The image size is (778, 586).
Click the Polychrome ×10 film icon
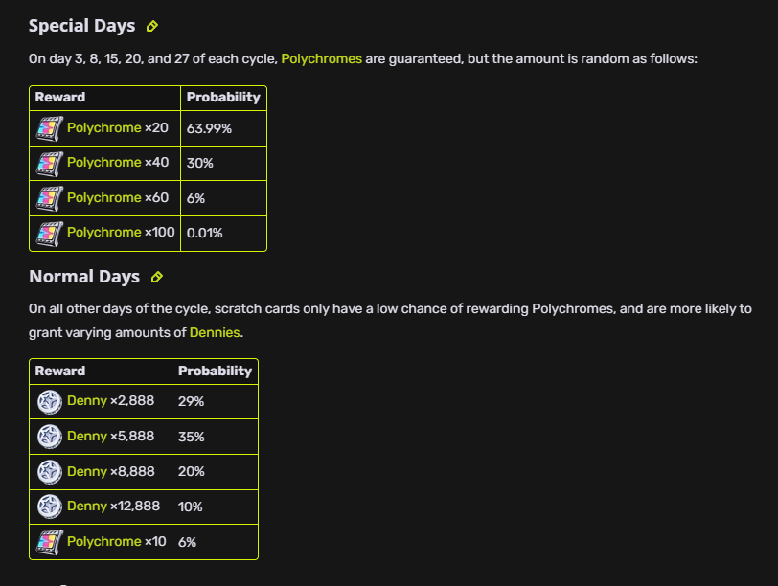[50, 542]
